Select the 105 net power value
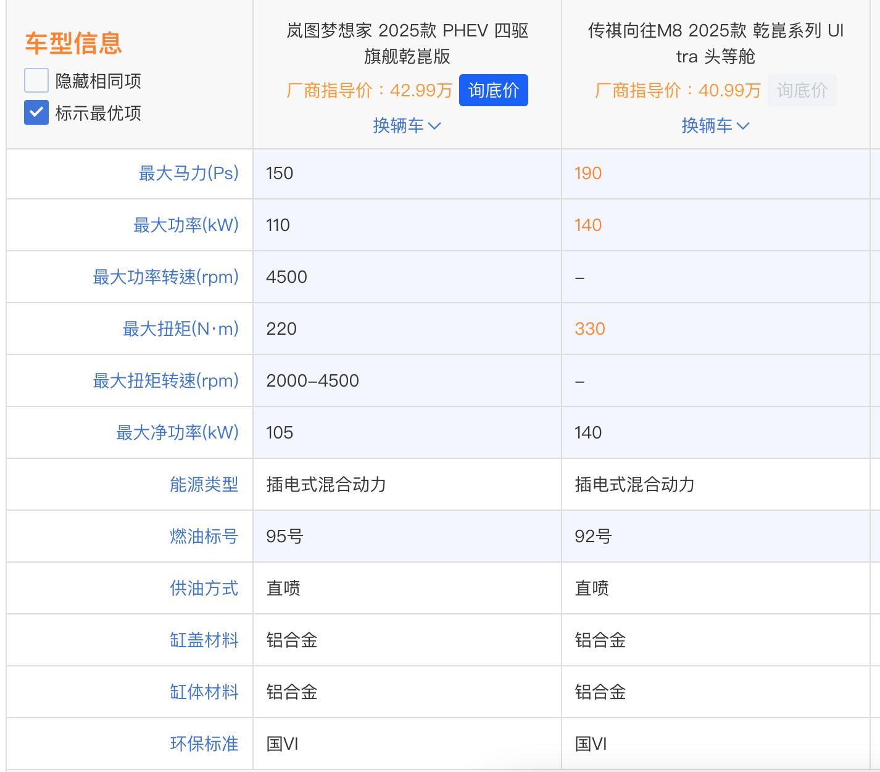The height and width of the screenshot is (772, 880). coord(280,432)
